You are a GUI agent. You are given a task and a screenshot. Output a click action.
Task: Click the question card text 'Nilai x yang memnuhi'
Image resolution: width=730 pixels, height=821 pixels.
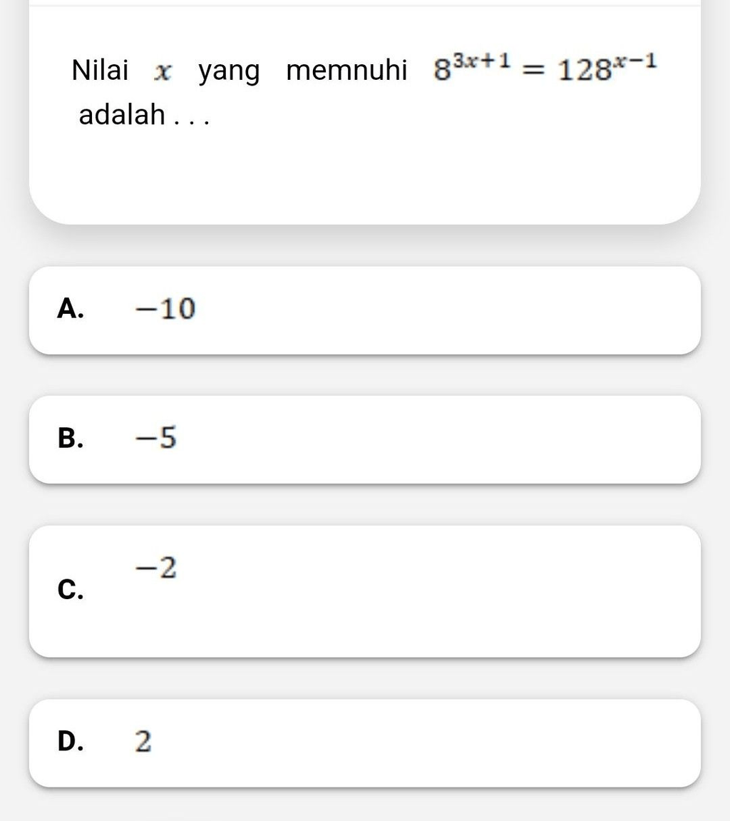pos(239,70)
